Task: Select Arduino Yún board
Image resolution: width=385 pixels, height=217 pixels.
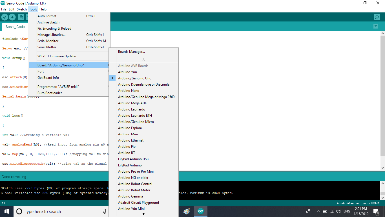Action: (x=143, y=72)
